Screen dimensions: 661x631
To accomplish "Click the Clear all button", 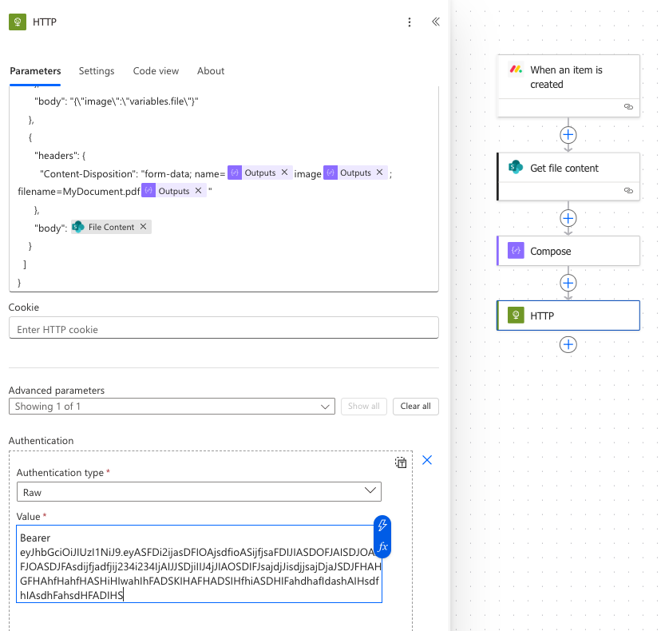I will click(415, 407).
